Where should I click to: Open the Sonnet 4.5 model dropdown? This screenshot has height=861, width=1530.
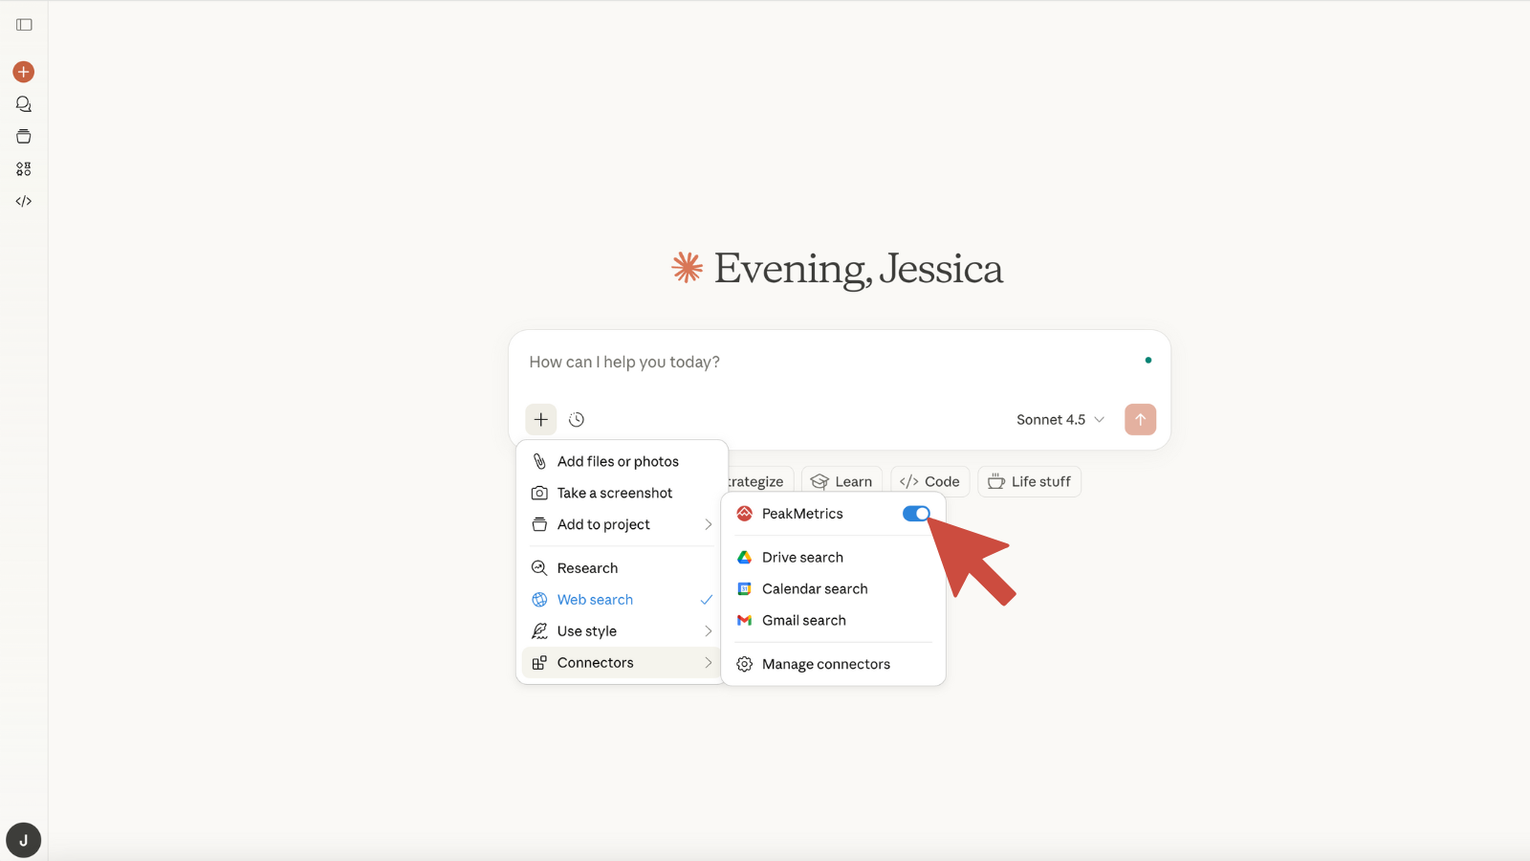(x=1060, y=419)
